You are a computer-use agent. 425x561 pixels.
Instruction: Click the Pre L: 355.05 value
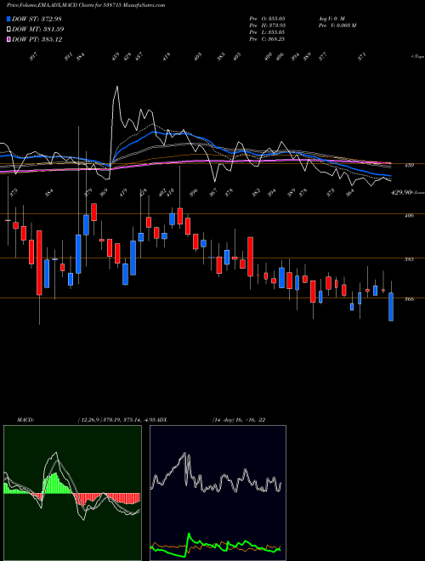point(267,32)
